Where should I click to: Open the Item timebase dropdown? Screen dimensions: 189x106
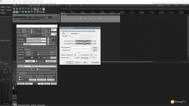[x=36, y=39]
